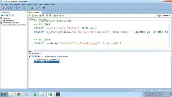Click the horizontal scrollbar of SQL editor
Image resolution: width=172 pixels, height=97 pixels.
click(x=101, y=50)
